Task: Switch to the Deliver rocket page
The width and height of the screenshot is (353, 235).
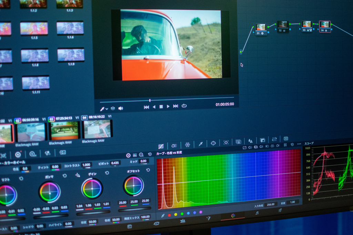Action: click(x=280, y=210)
